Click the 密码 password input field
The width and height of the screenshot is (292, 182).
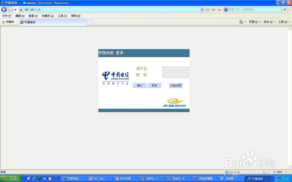(175, 75)
